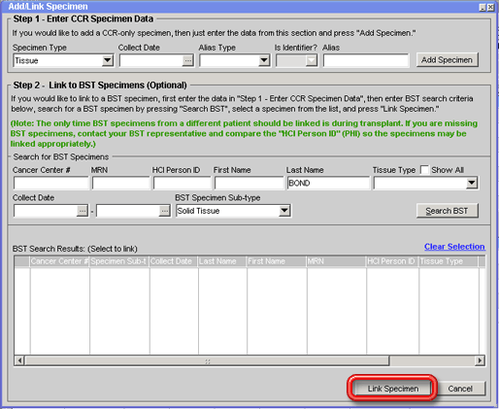Sort by Cancer Center # column header

pyautogui.click(x=60, y=261)
